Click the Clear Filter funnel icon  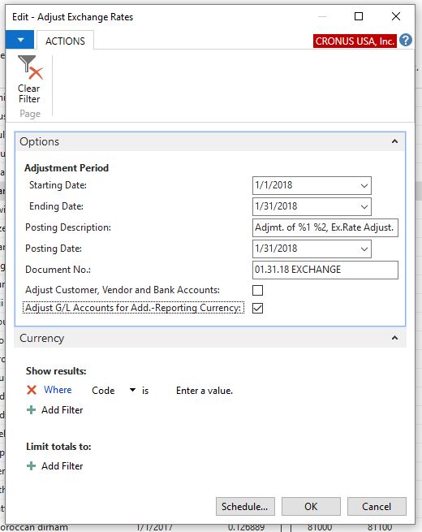pos(30,68)
